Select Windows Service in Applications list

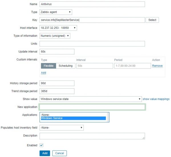pos(73,118)
